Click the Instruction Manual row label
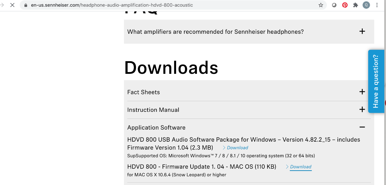The width and height of the screenshot is (386, 185). tap(153, 110)
